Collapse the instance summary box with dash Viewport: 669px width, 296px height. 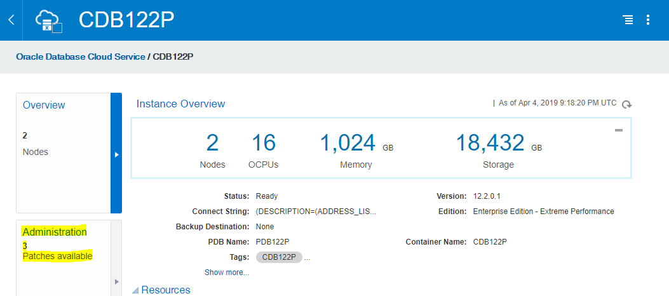(x=618, y=130)
